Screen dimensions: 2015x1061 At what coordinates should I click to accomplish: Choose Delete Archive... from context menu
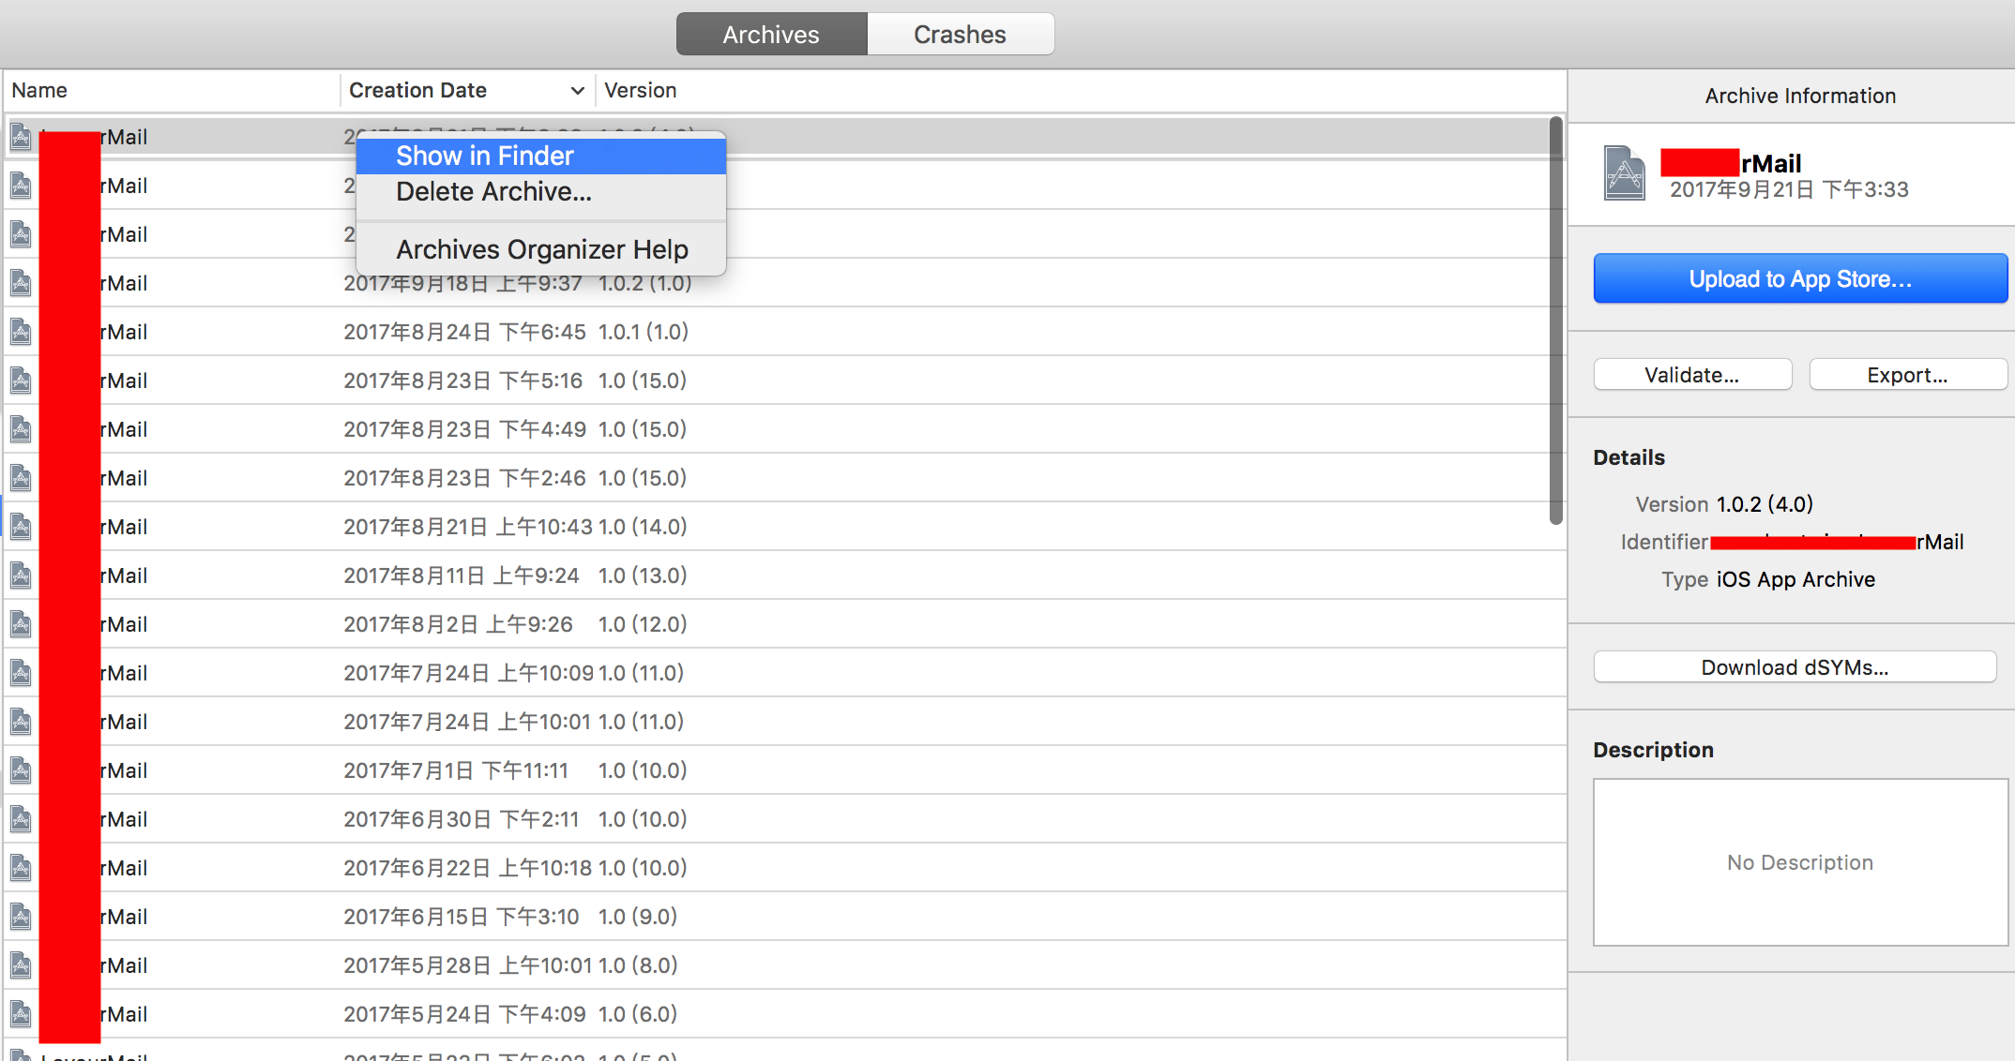[x=541, y=191]
